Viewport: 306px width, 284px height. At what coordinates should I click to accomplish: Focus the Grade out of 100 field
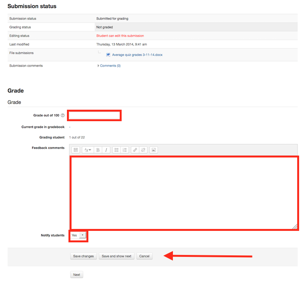tap(94, 115)
